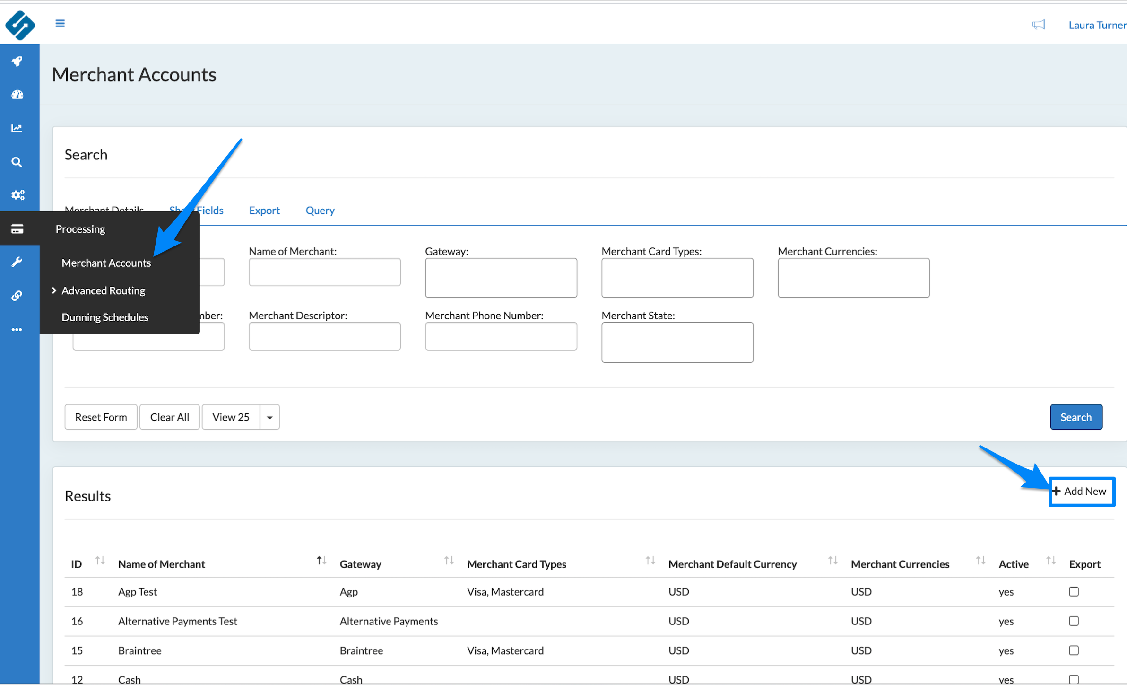Screen dimensions: 1127x685
Task: Check export box for Alternative Payments Test
Action: coord(1074,621)
